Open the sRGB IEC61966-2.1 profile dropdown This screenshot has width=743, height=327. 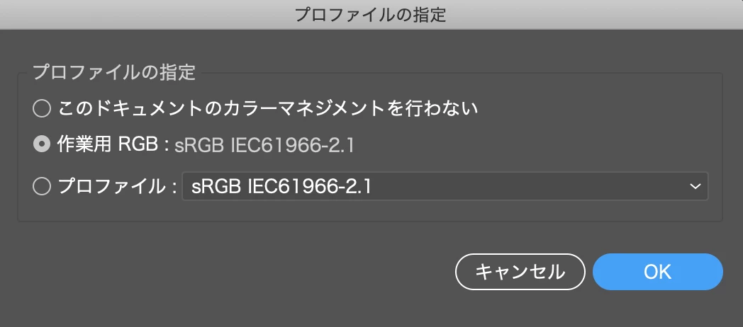pyautogui.click(x=445, y=186)
